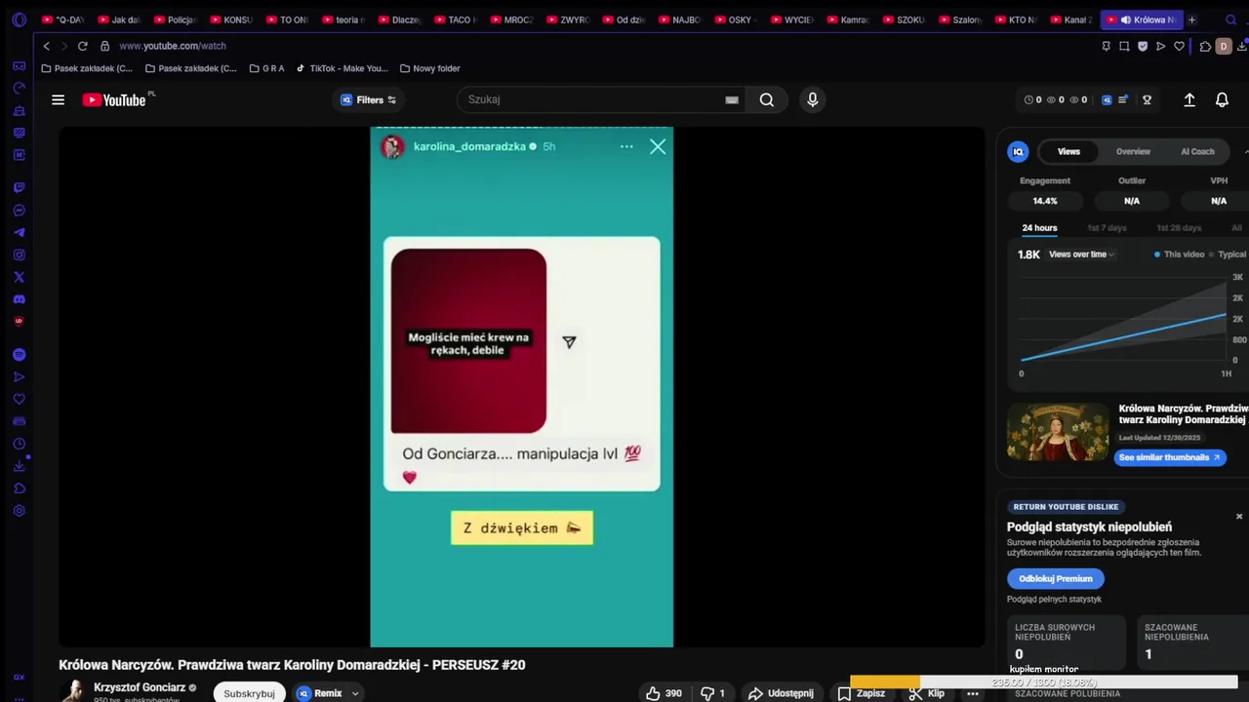Open the Krzysztof Gonciarz channel name
Viewport: 1249px width, 702px height.
tap(140, 687)
